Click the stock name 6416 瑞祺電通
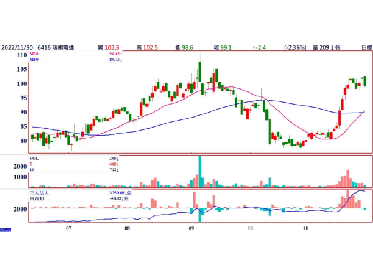373x280 pixels. click(x=56, y=48)
